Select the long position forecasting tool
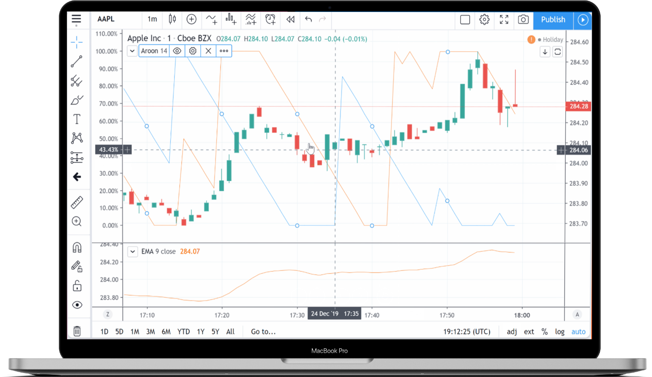652x377 pixels. coord(77,158)
